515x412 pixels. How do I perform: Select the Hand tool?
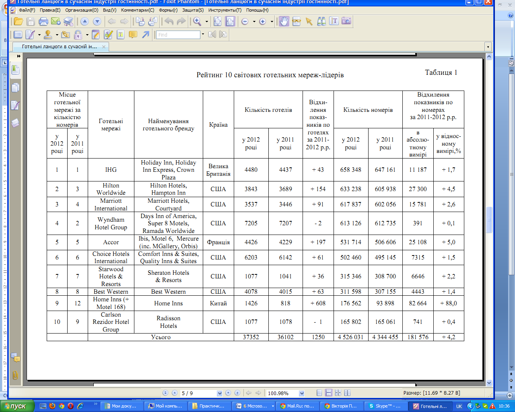(284, 21)
